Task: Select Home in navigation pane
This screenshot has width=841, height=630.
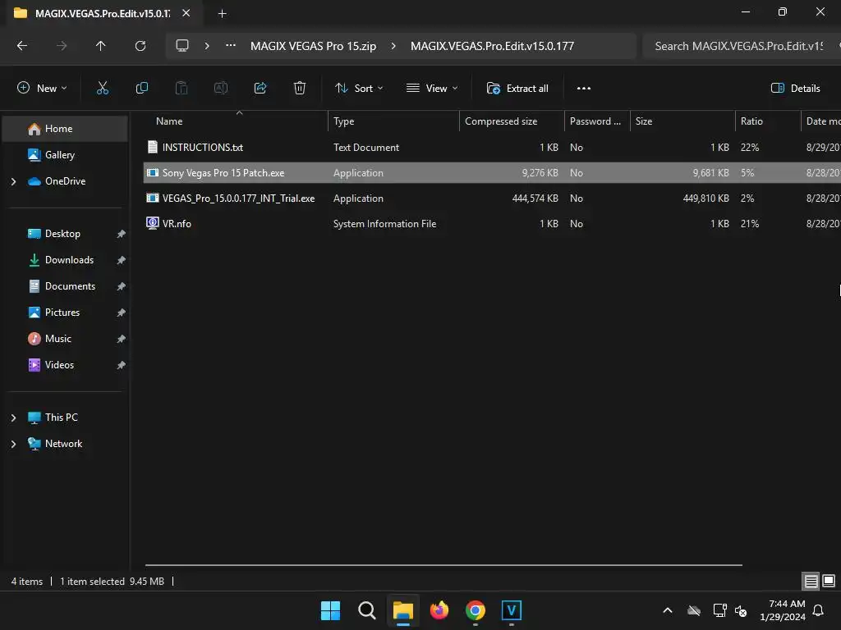Action: (x=65, y=129)
